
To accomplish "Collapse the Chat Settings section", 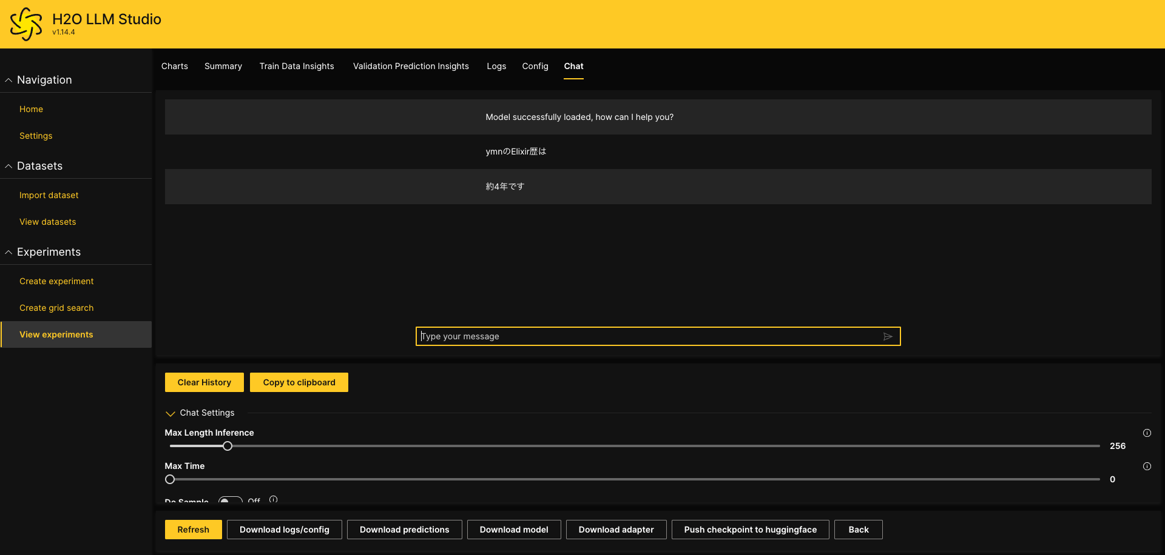I will tap(171, 413).
